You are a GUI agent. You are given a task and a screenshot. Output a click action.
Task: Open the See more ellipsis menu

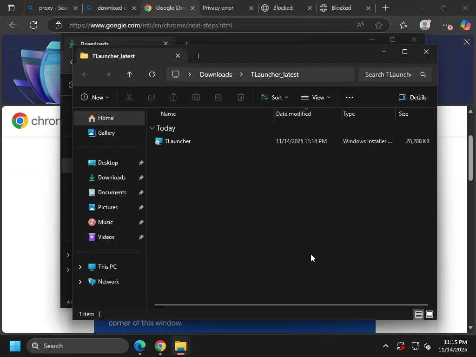click(350, 98)
